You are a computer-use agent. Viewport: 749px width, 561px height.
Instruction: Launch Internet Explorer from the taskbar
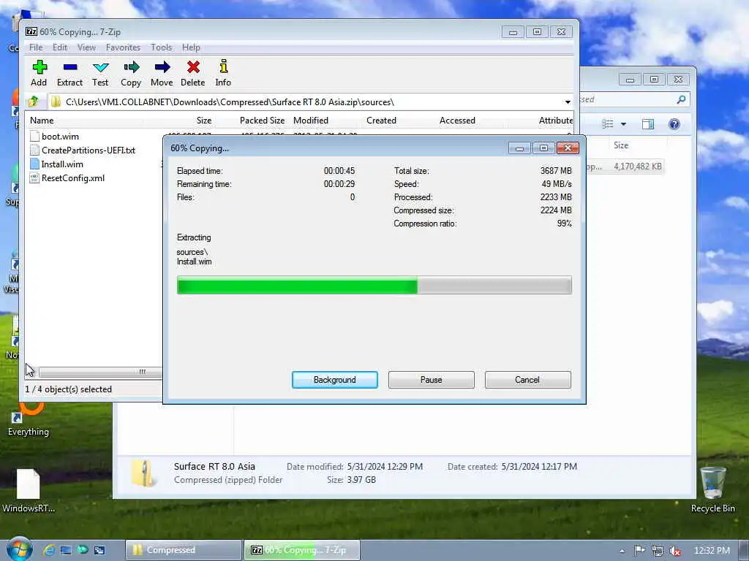(48, 550)
